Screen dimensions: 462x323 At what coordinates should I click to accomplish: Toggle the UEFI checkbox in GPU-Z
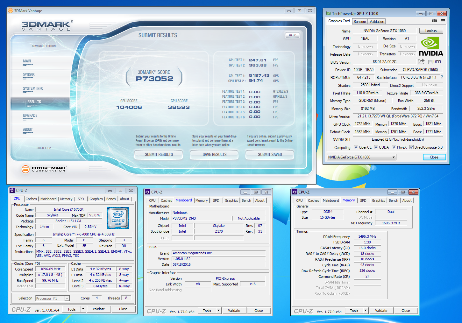430,62
